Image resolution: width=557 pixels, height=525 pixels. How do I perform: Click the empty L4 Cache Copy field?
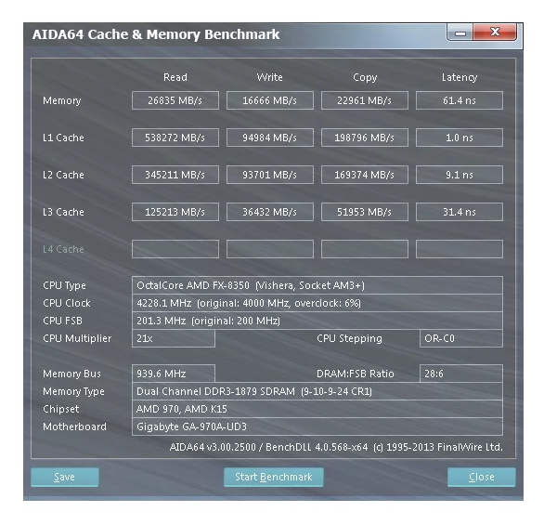click(365, 249)
